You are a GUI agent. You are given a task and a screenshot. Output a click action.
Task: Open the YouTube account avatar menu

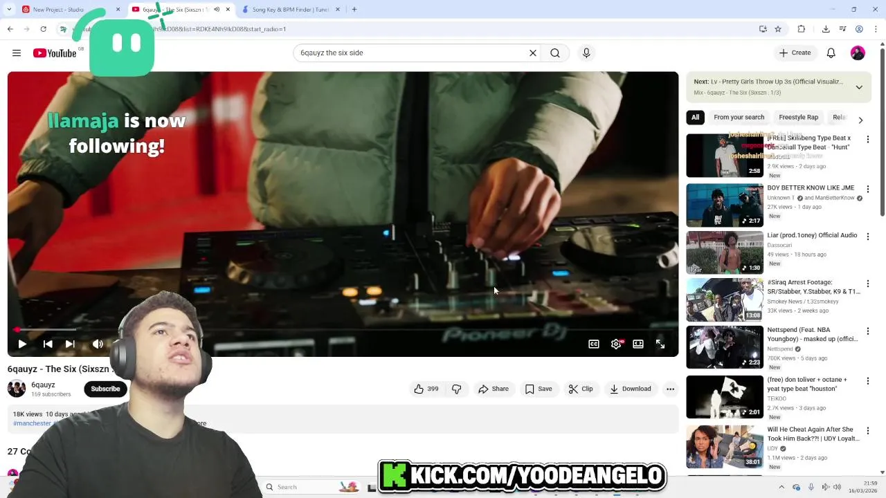858,53
